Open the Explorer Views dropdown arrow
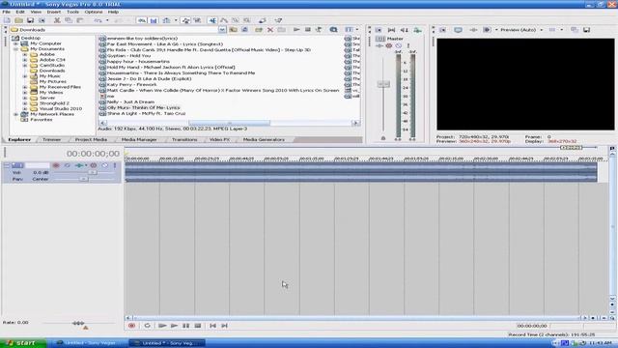Image resolution: width=618 pixels, height=348 pixels. point(357,30)
